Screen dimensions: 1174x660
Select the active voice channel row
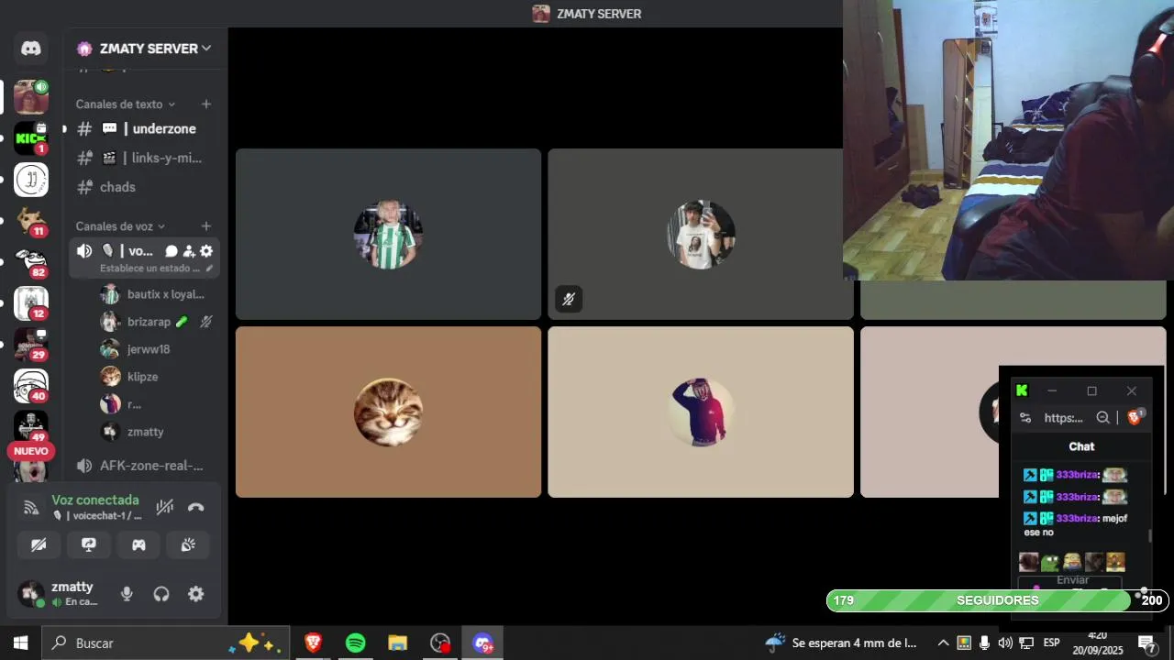click(145, 258)
